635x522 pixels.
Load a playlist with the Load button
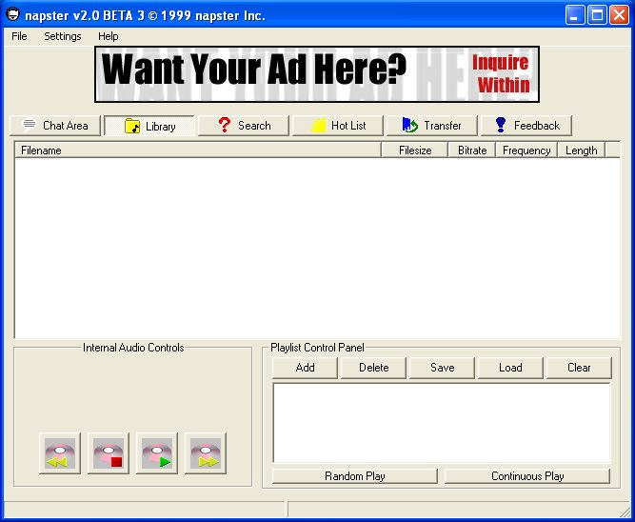(x=510, y=368)
